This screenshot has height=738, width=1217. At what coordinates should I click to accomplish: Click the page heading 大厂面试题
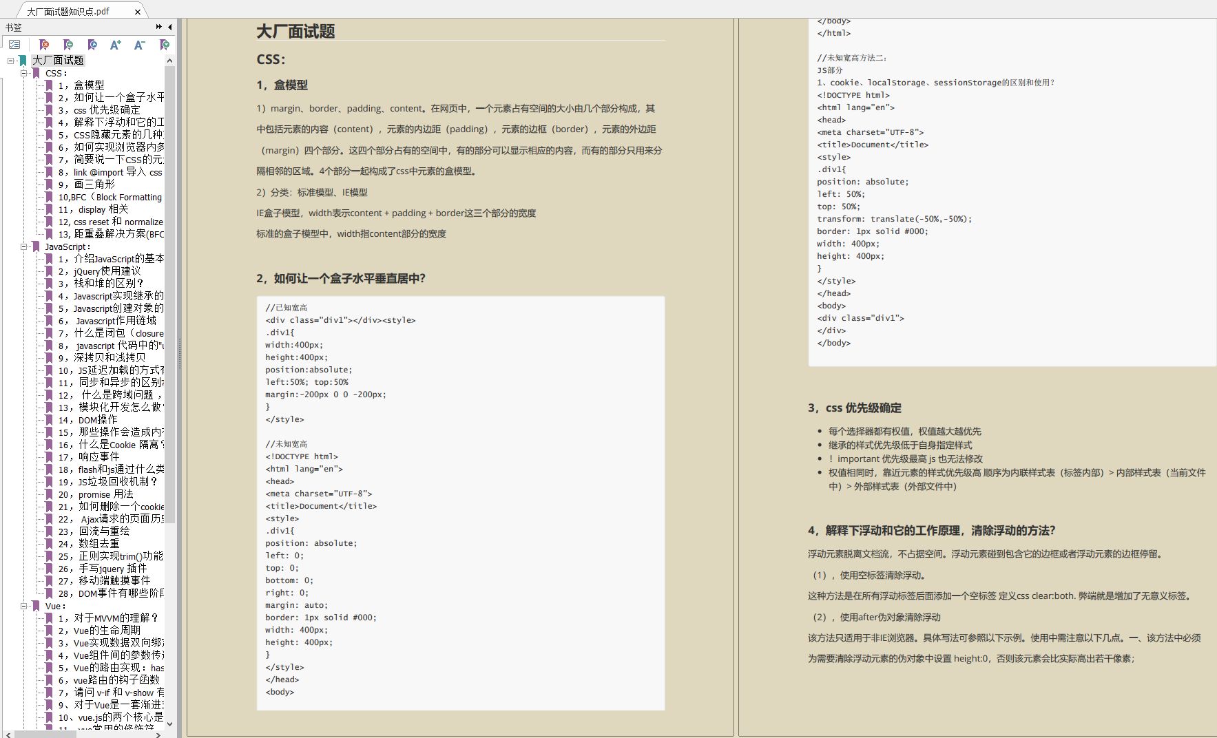tap(295, 32)
